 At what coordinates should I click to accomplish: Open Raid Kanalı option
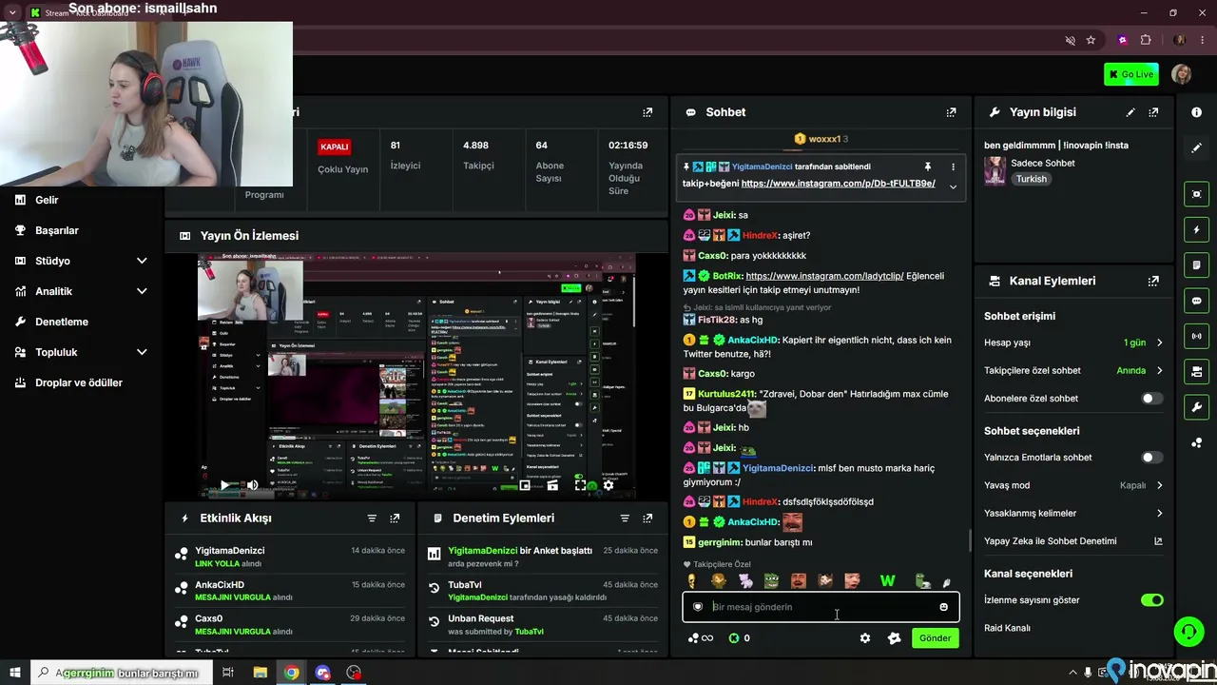point(1007,628)
